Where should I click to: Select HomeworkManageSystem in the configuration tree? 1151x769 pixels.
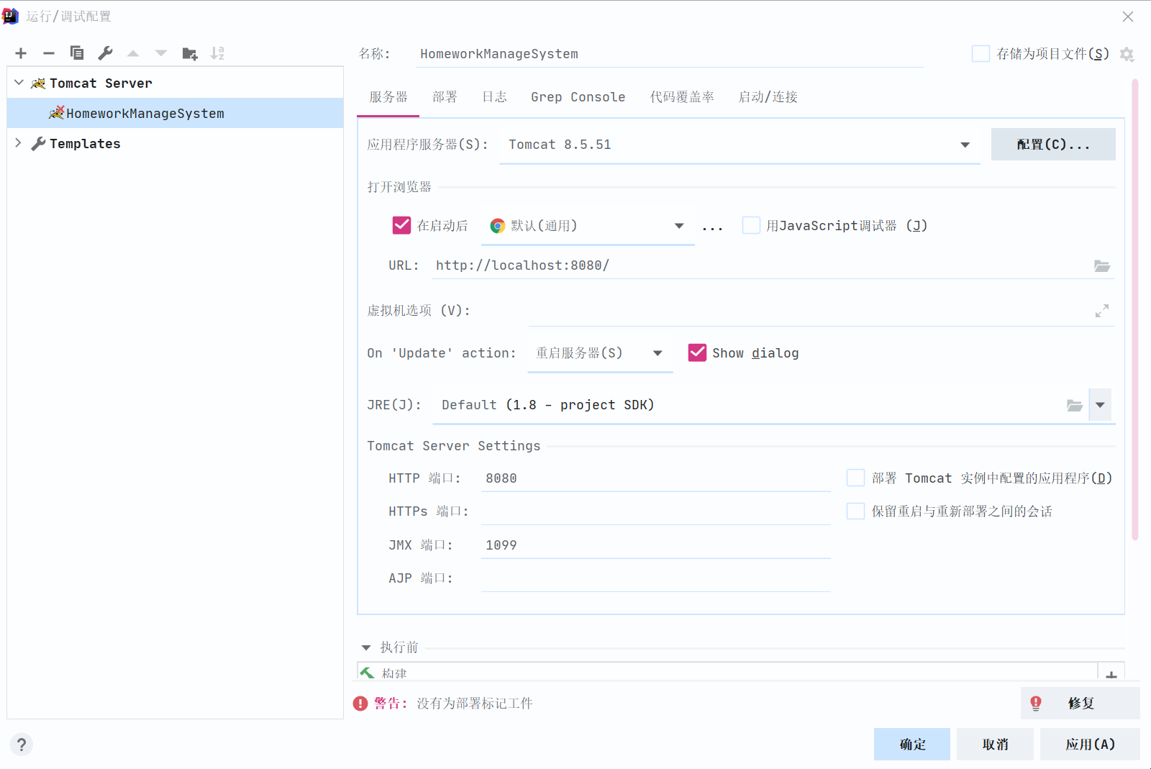click(175, 113)
